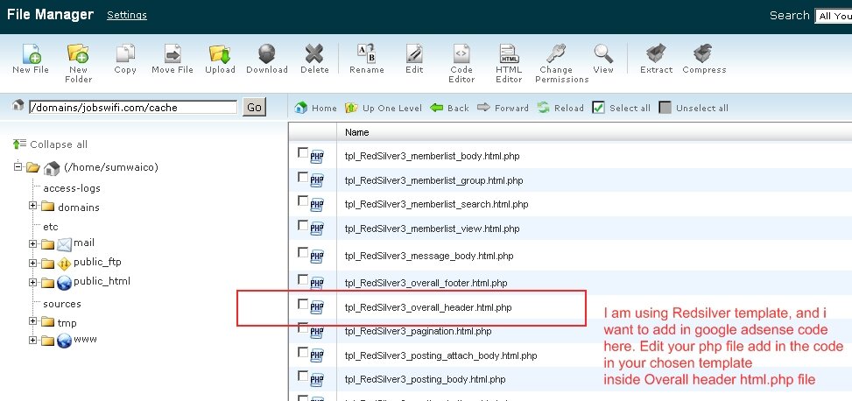The image size is (852, 401).
Task: Select tpl_RedSilver3_overall_header.html.php file name
Action: pos(428,307)
